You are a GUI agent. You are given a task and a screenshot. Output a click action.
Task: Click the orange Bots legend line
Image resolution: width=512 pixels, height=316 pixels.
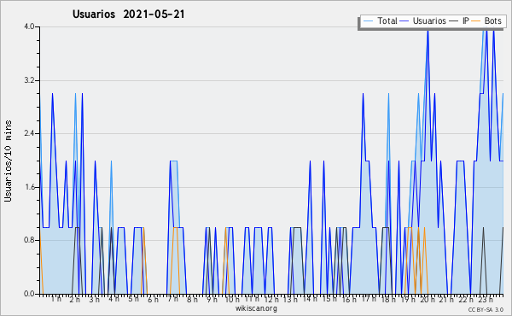tap(476, 21)
